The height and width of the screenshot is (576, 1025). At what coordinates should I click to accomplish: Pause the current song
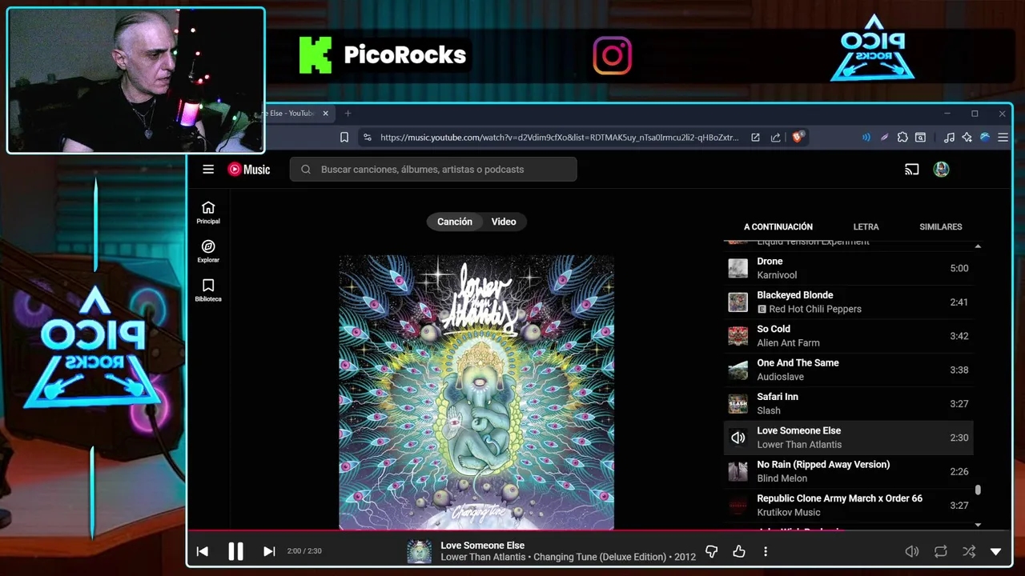[235, 551]
